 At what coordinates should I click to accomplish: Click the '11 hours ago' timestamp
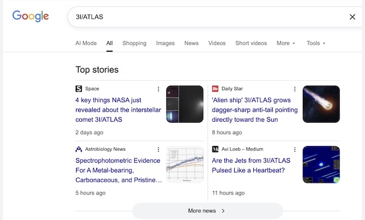228,193
